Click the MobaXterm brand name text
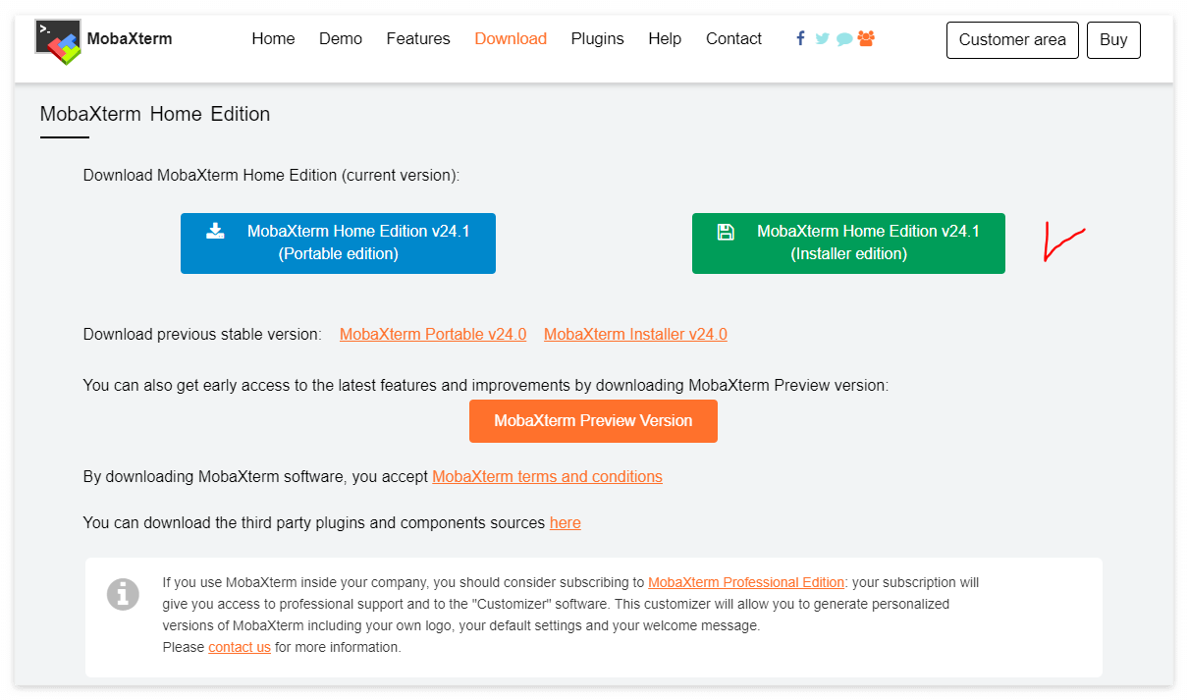 tap(130, 39)
